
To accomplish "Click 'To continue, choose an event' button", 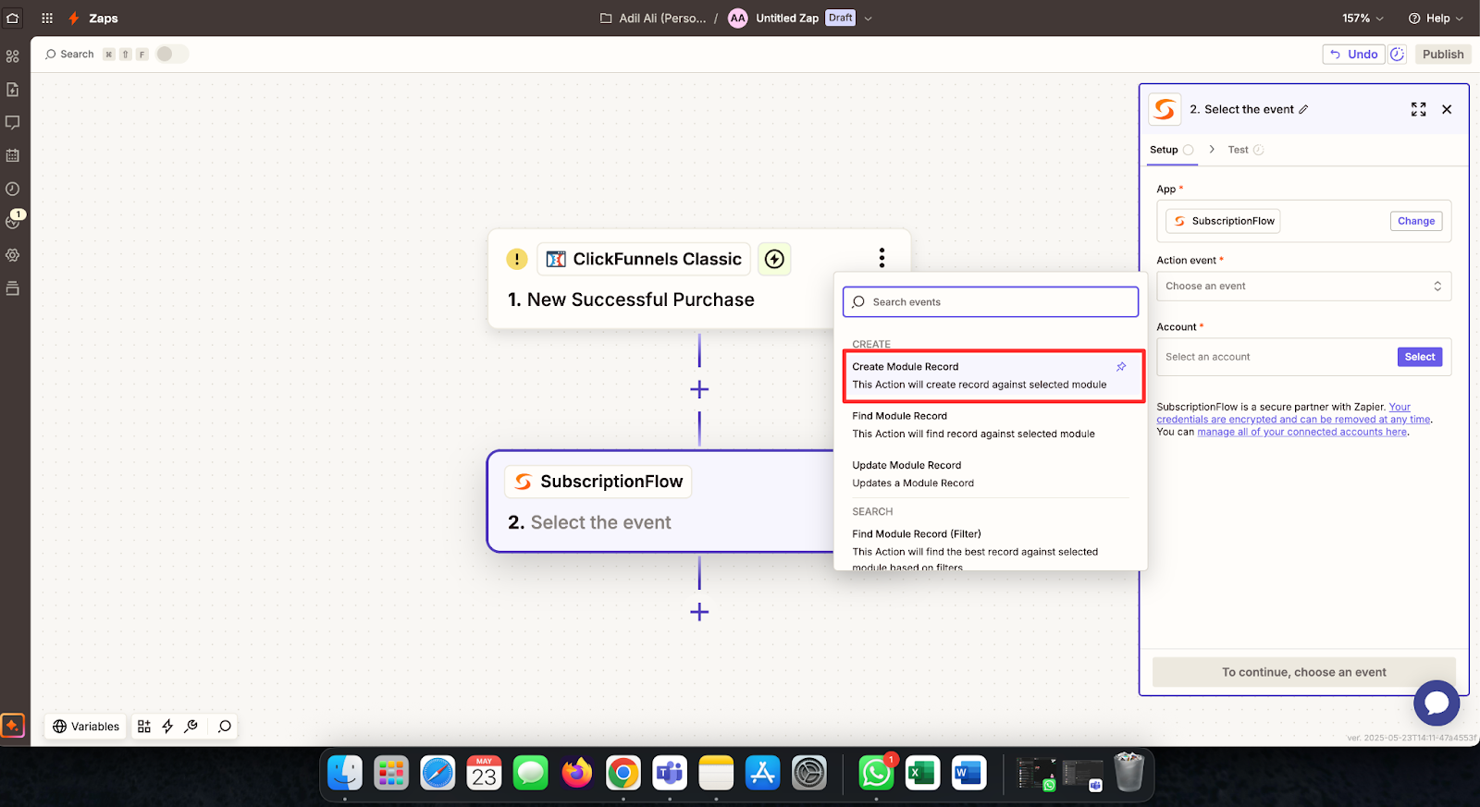I will (1303, 672).
